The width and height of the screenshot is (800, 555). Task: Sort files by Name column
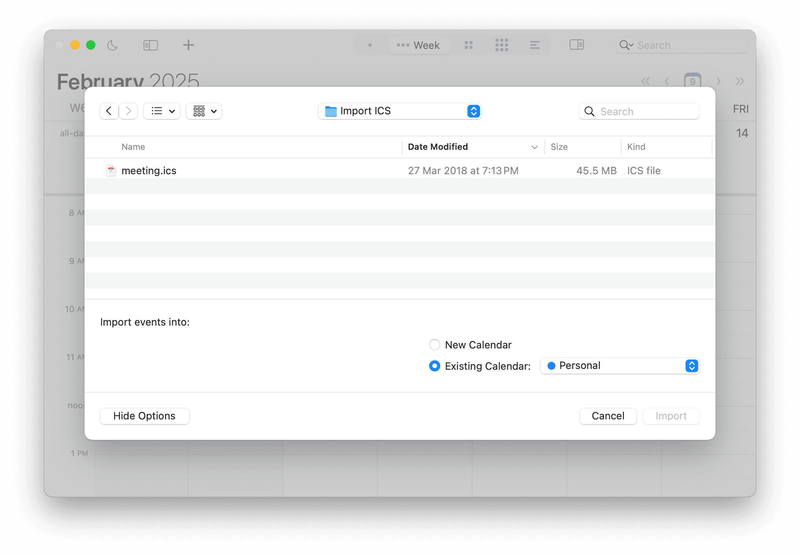tap(133, 147)
